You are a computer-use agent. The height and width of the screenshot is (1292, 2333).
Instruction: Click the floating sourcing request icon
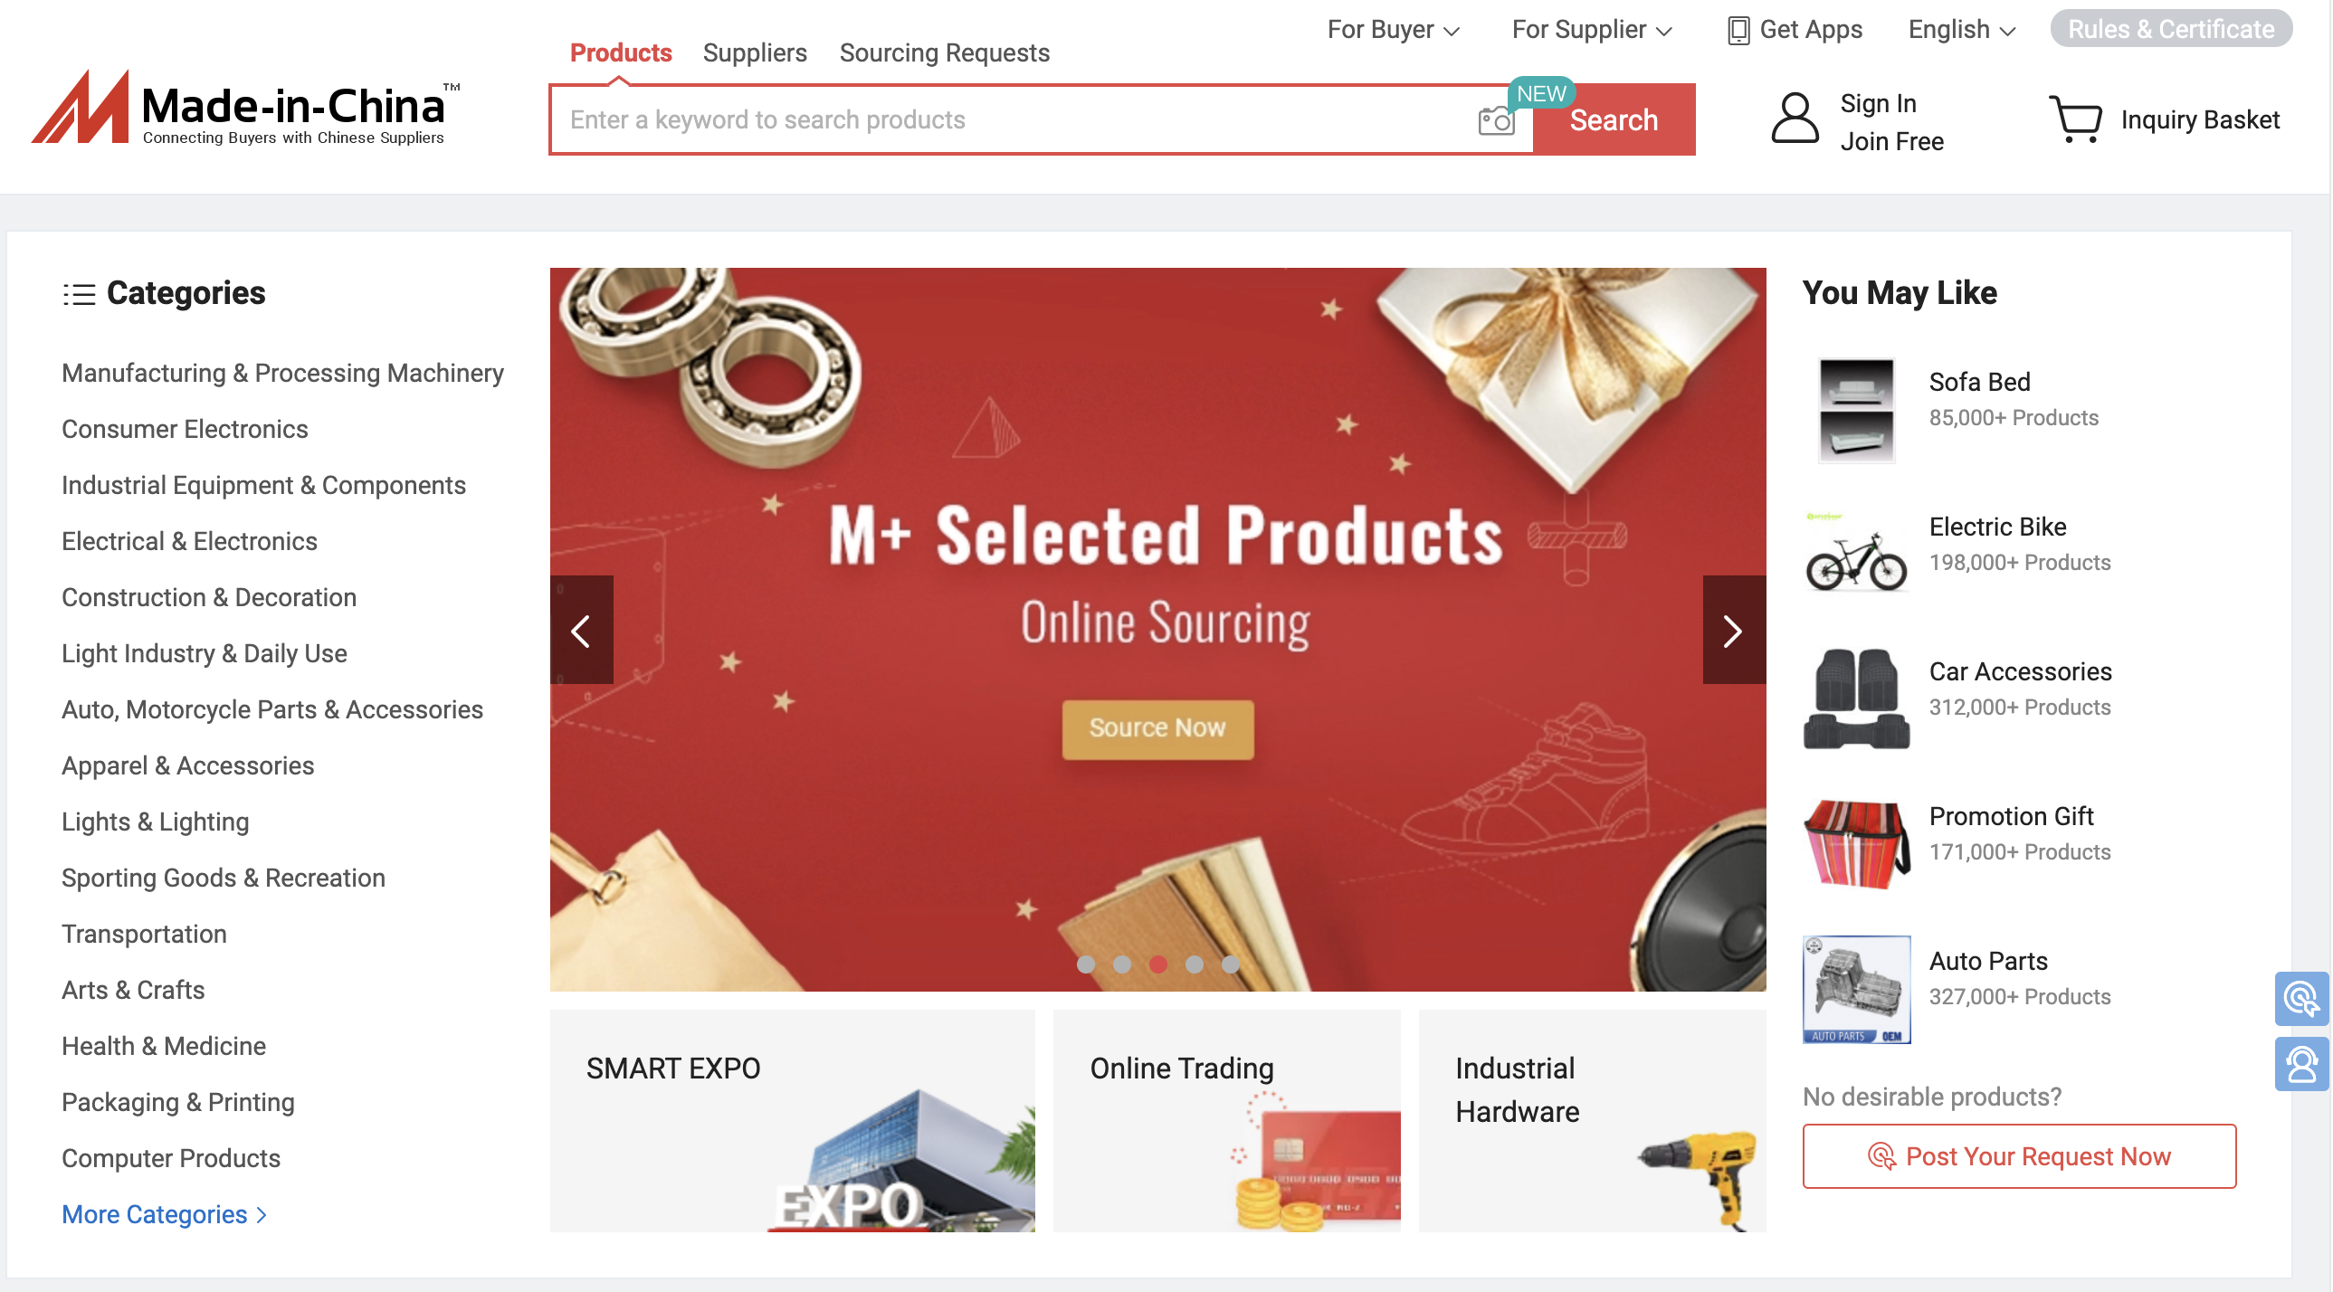pos(2301,999)
